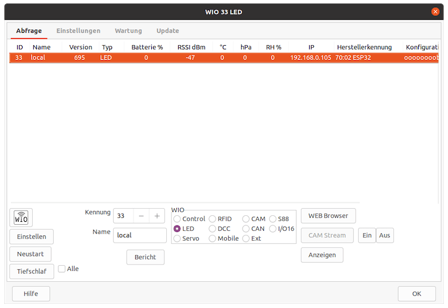Enable the Alle checkbox

coord(62,269)
